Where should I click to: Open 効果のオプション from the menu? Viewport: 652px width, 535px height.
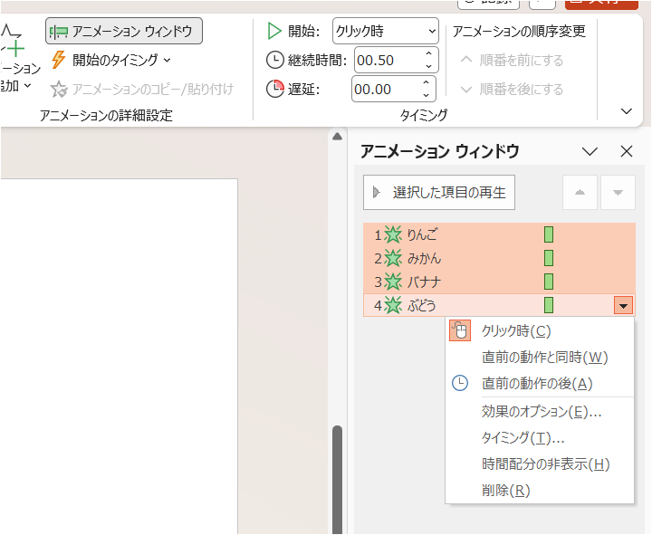542,411
